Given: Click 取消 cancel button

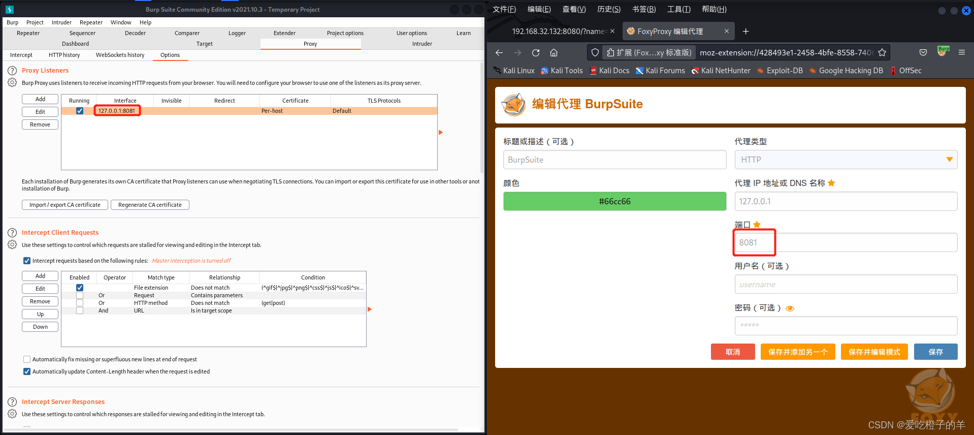Looking at the screenshot, I should [x=733, y=352].
